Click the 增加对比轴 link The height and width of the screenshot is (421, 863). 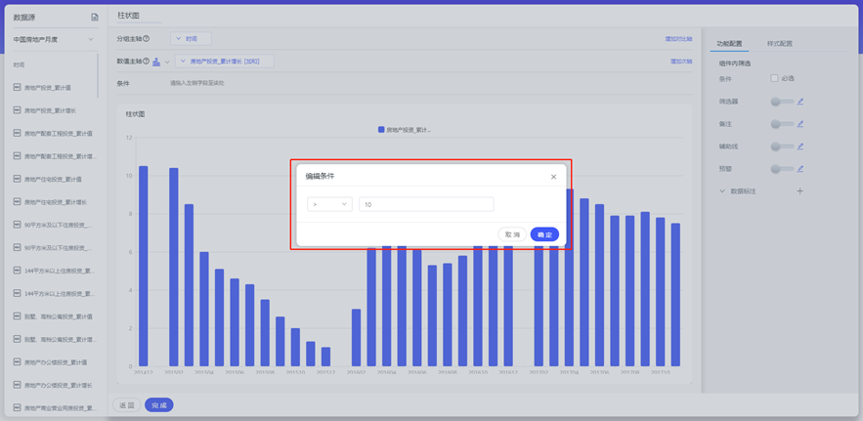(x=677, y=39)
